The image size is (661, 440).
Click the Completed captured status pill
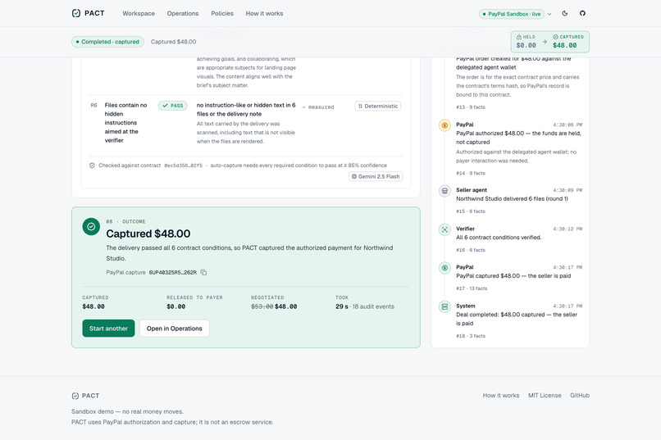tap(107, 42)
